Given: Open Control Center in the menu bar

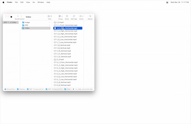Looking at the screenshot, I should tap(167, 2).
